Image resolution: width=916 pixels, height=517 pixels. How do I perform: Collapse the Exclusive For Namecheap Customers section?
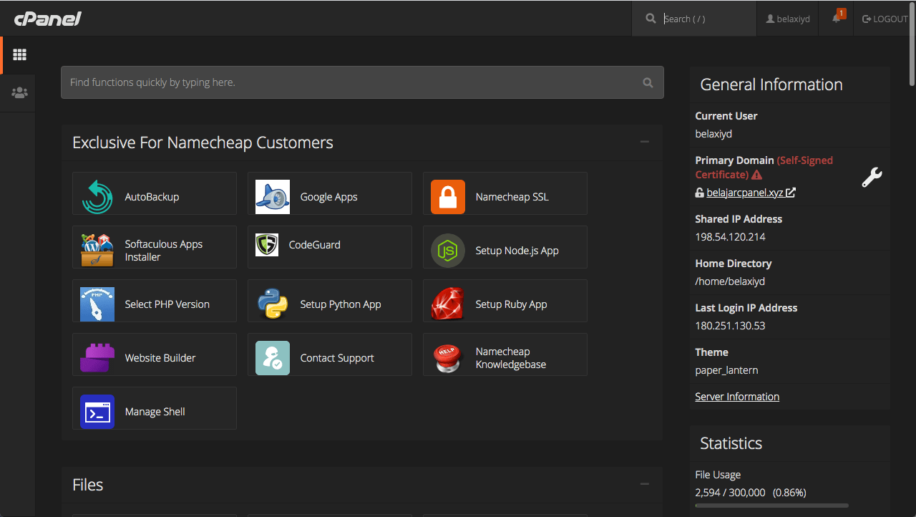click(644, 142)
